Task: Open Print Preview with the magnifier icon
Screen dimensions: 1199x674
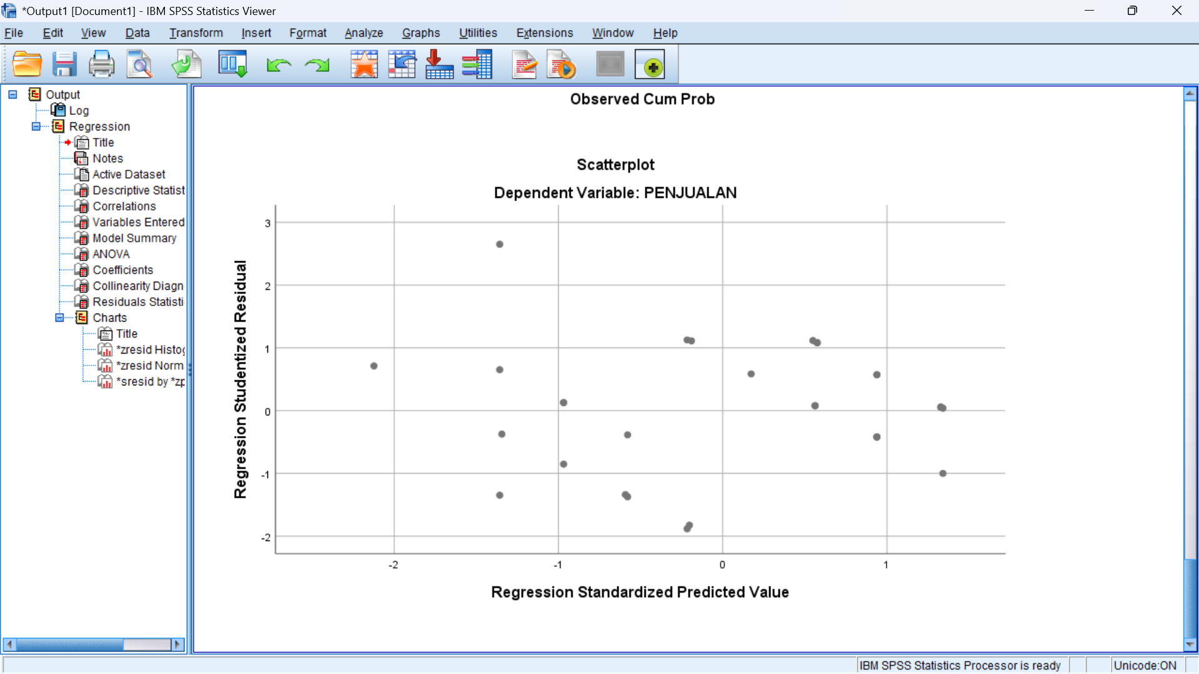Action: [x=139, y=64]
